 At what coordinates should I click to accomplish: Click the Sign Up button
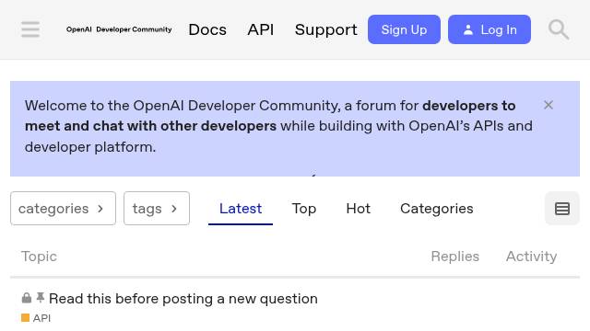click(x=404, y=29)
